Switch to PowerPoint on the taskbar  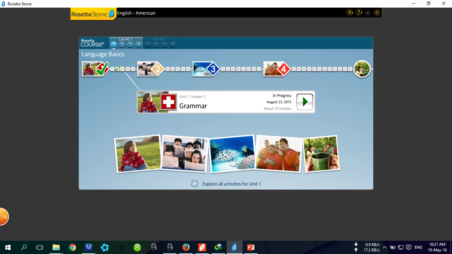[x=251, y=248]
